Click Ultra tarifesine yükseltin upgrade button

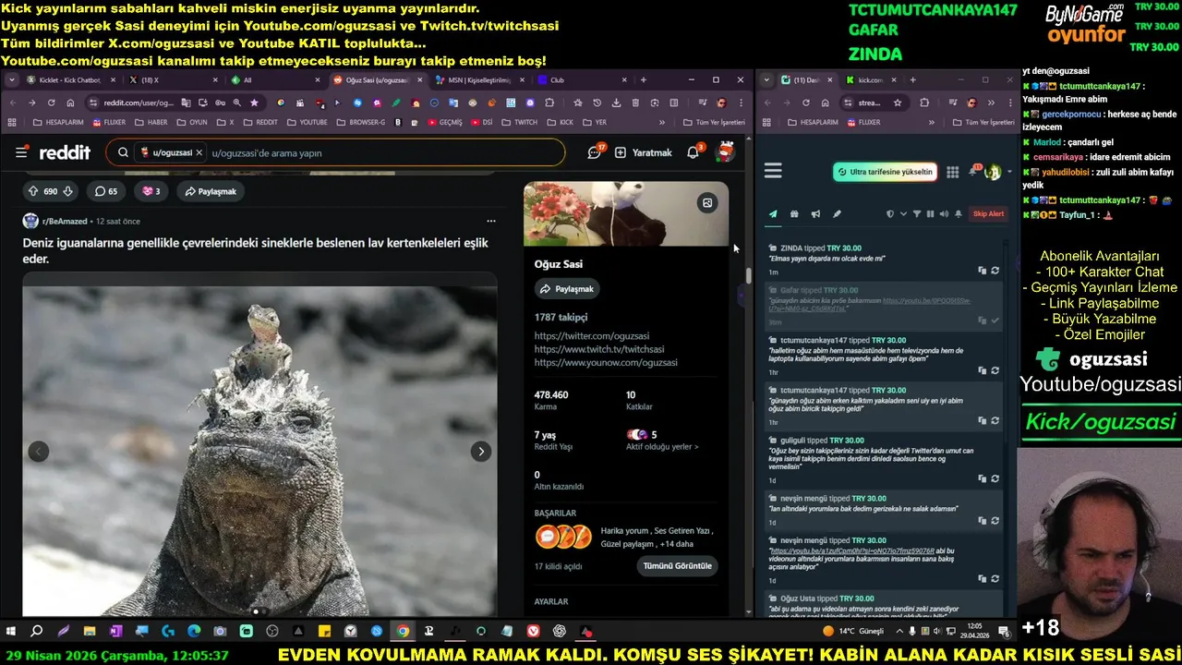[x=885, y=172]
